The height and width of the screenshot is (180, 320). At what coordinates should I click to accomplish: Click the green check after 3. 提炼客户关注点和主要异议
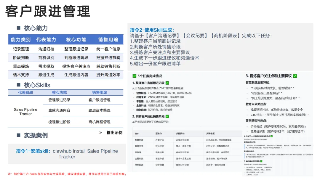(295, 76)
